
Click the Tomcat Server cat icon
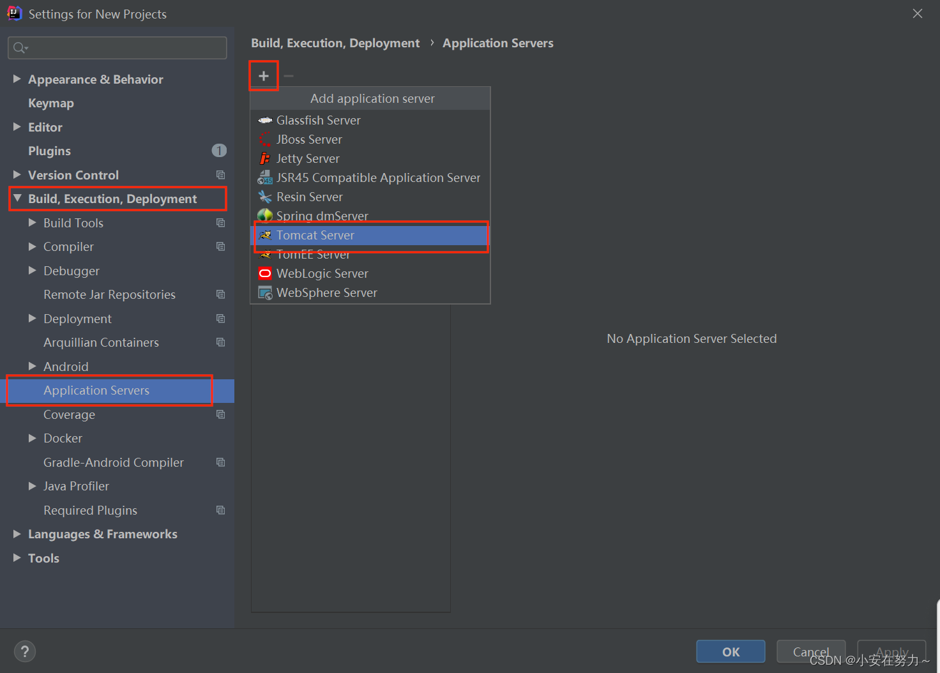click(266, 235)
